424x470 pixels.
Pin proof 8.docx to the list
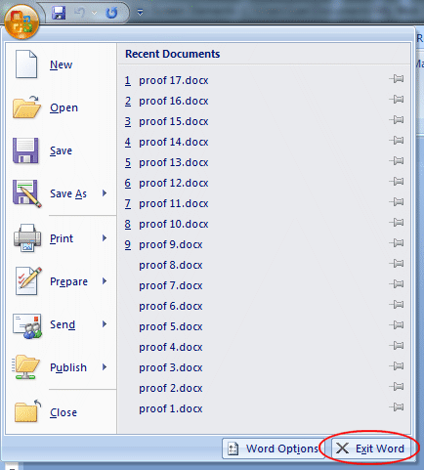[x=397, y=264]
